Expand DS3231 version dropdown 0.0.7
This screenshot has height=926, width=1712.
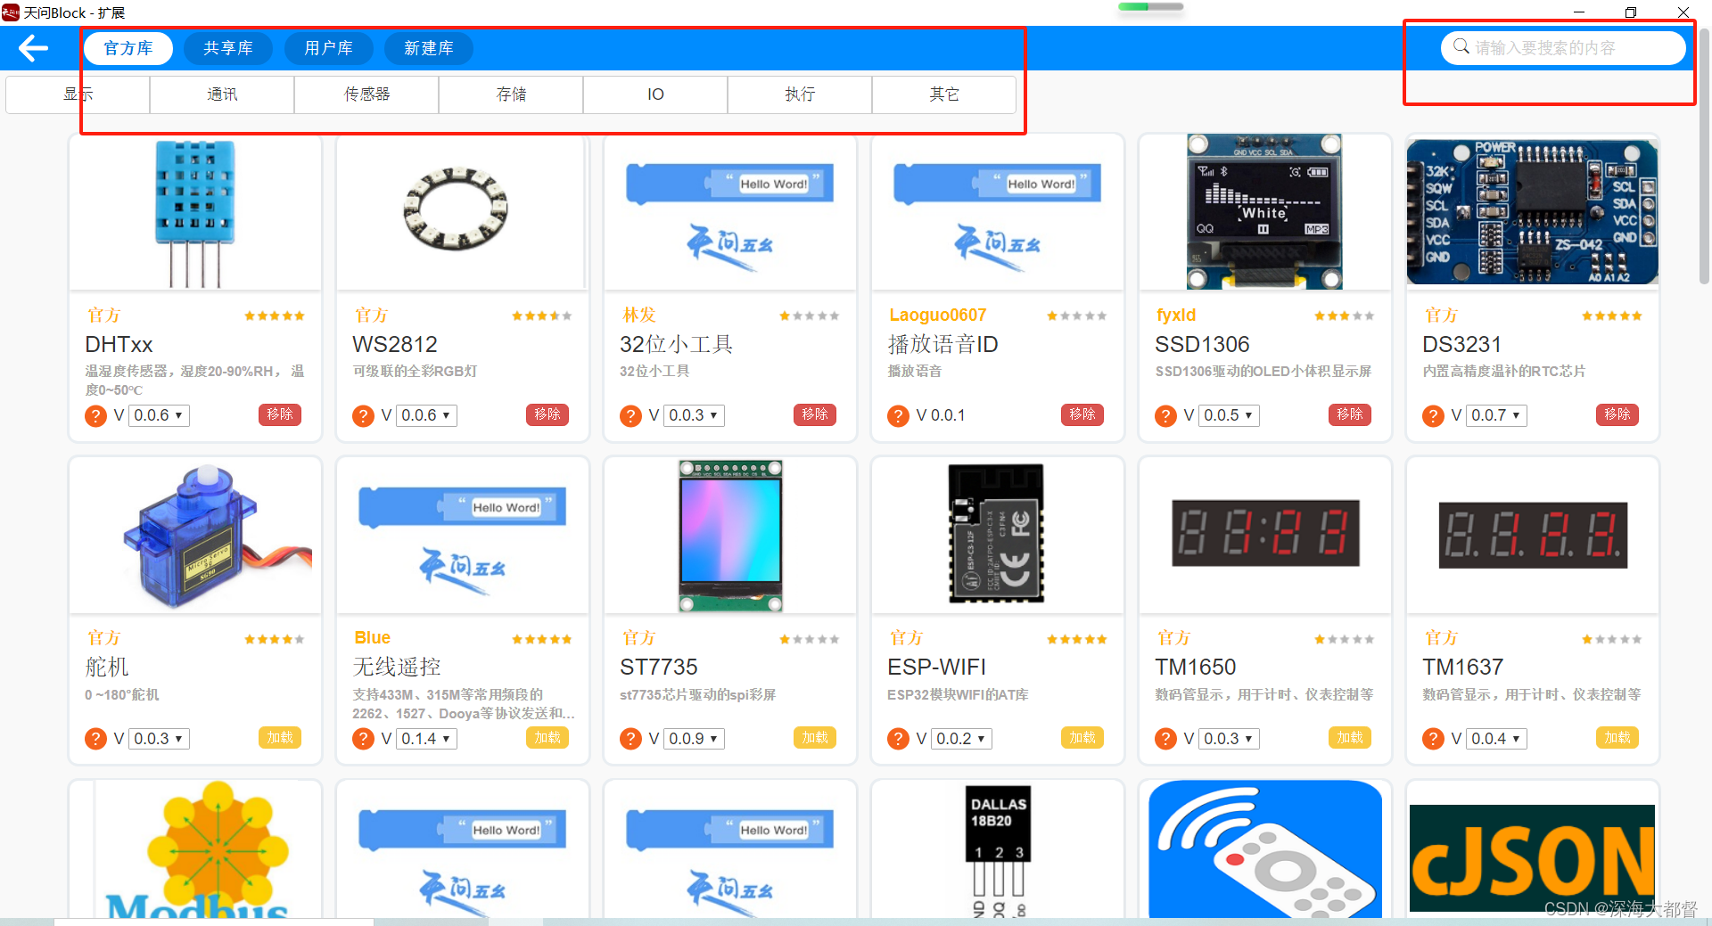coord(1497,415)
